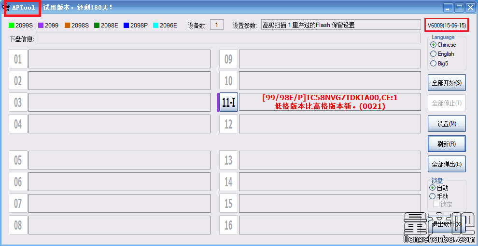
Task: Refresh devices with 刷新(R) button
Action: (x=447, y=144)
